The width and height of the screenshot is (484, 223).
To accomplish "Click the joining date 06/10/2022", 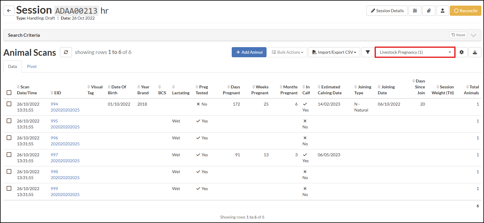I will click(x=389, y=104).
